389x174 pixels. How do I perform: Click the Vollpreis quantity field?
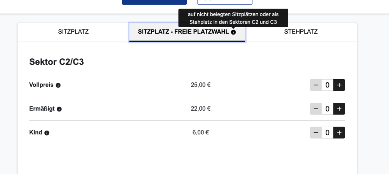click(x=328, y=85)
